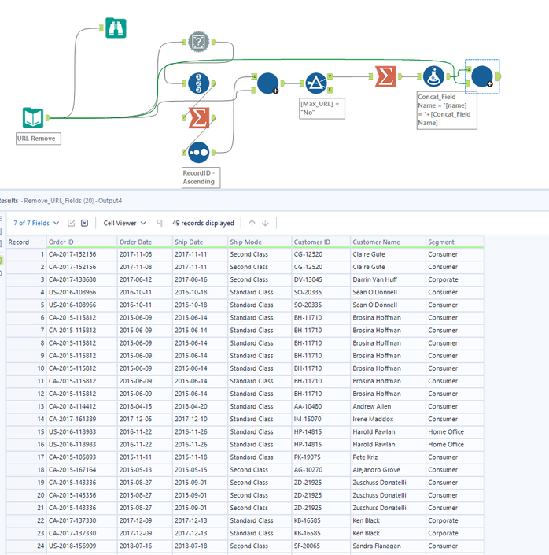
Task: Click the select-all-fields checkmark icon
Action: coord(71,223)
